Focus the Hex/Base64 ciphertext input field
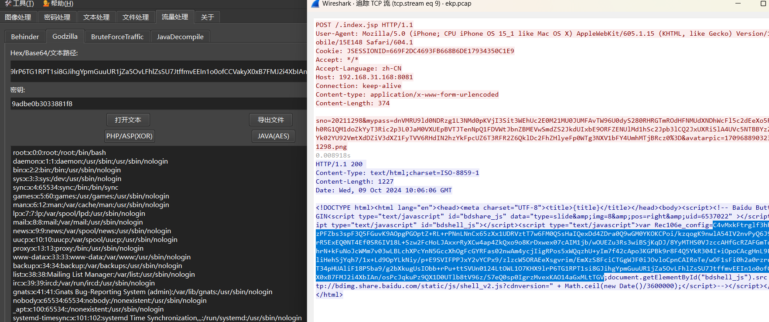Viewport: 769px width, 322px height. tap(159, 71)
